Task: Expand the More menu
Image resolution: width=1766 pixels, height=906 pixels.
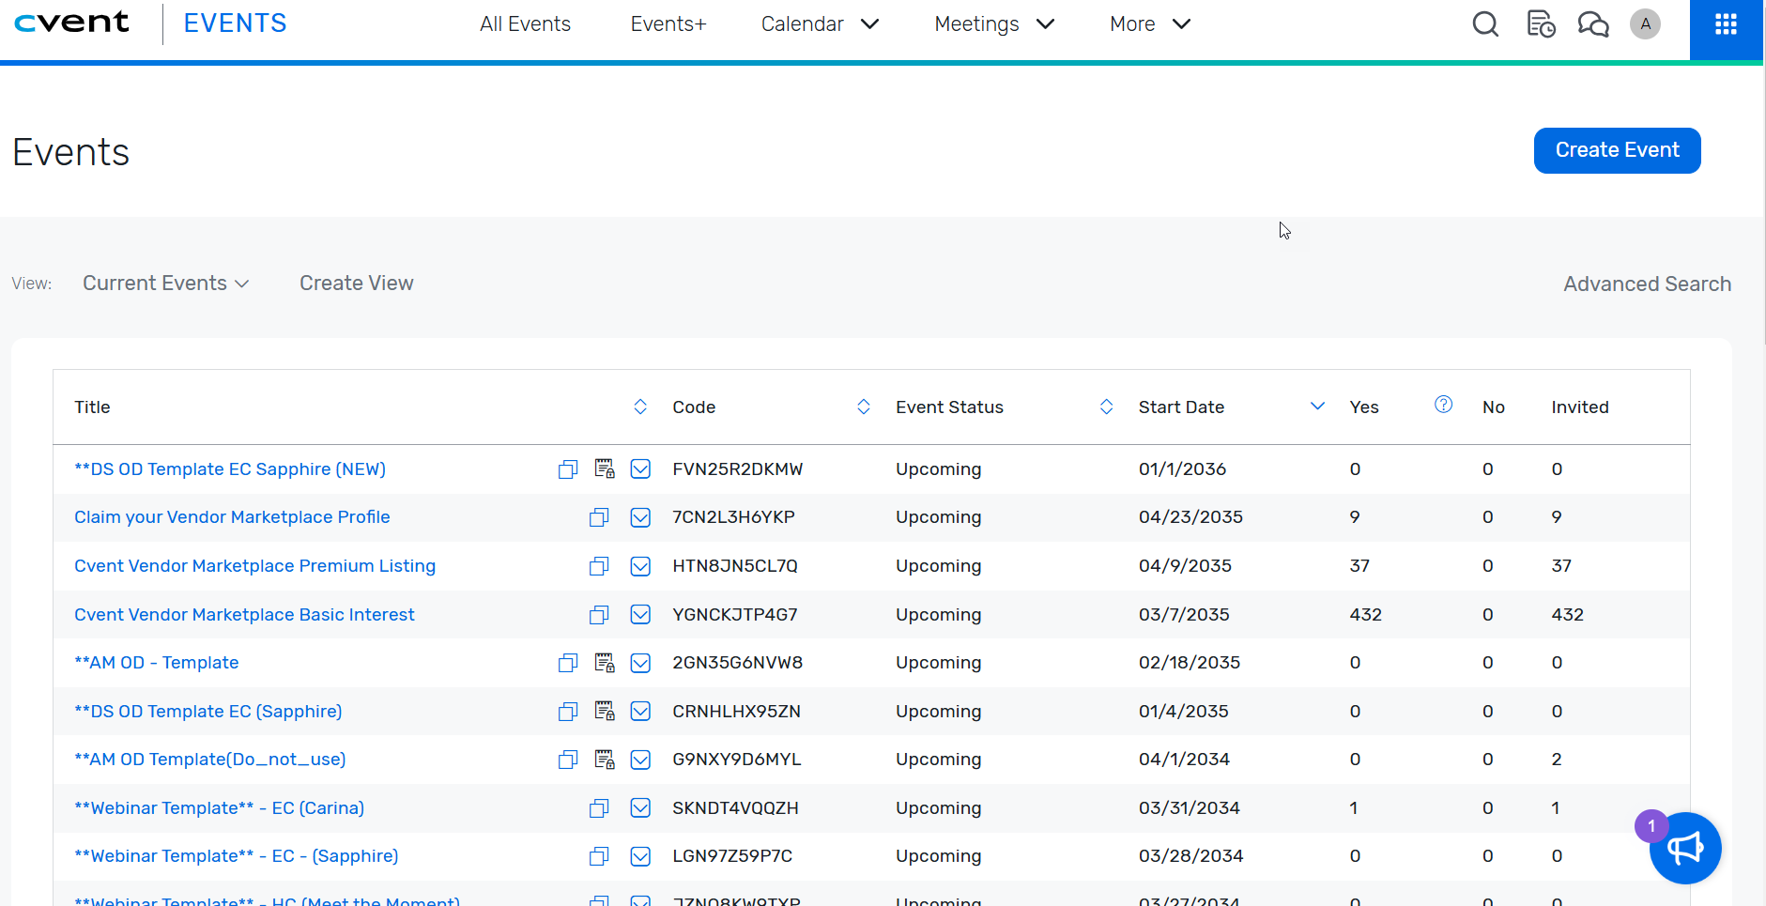Action: point(1150,23)
